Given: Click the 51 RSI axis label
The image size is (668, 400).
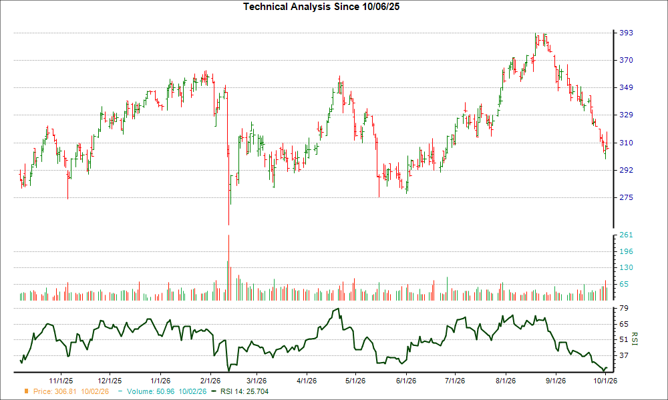Looking at the screenshot, I should 624,339.
